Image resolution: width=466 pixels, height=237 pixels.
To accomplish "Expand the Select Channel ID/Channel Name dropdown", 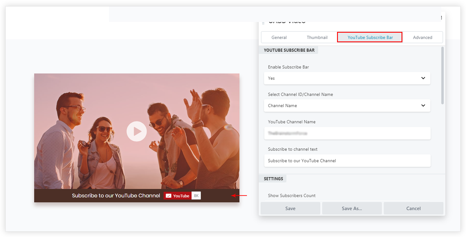I will tap(347, 105).
